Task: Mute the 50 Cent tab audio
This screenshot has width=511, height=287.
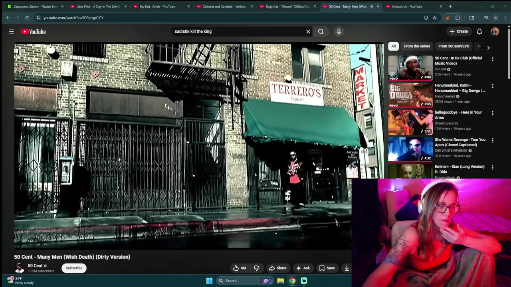Action: click(371, 6)
